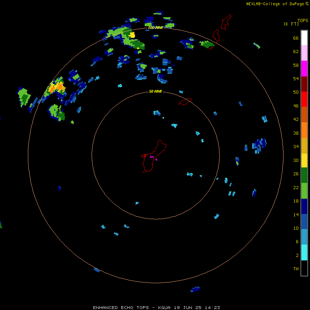
Task: Click the 14 legend value
Action: [x=296, y=215]
